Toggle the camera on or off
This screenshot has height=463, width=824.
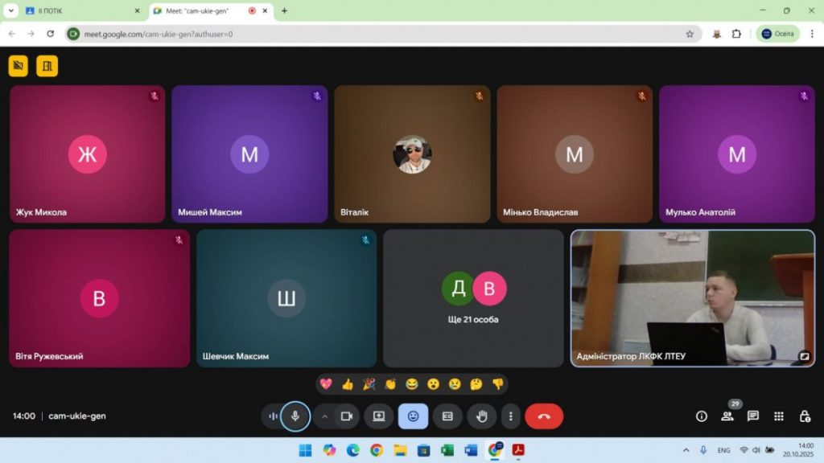pos(347,416)
